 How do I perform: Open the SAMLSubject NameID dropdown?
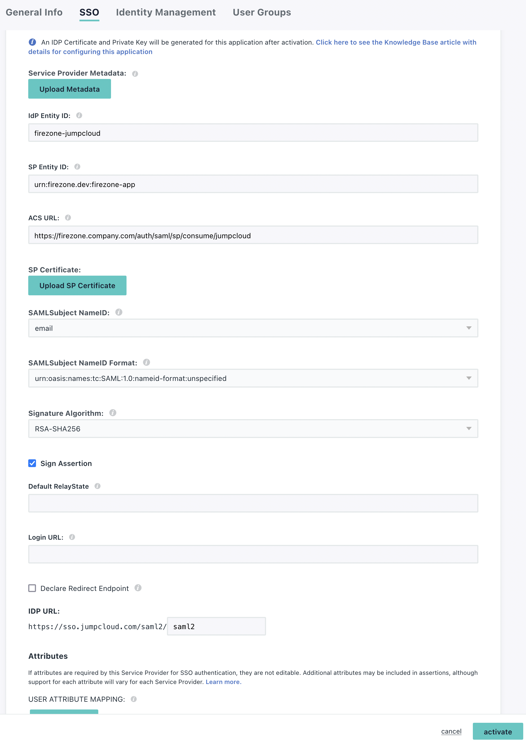(469, 328)
